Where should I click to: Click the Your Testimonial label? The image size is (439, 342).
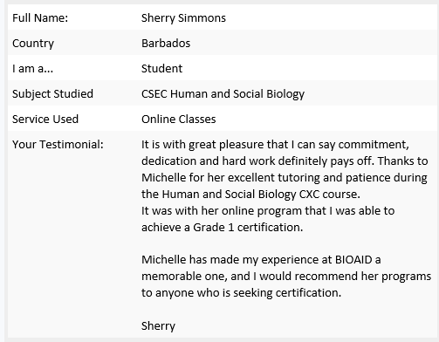click(58, 145)
